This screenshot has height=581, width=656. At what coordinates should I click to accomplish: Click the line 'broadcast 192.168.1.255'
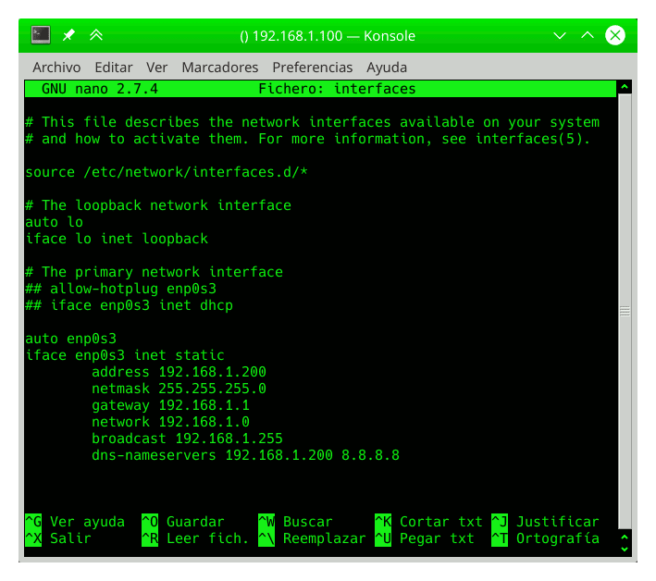click(x=187, y=439)
